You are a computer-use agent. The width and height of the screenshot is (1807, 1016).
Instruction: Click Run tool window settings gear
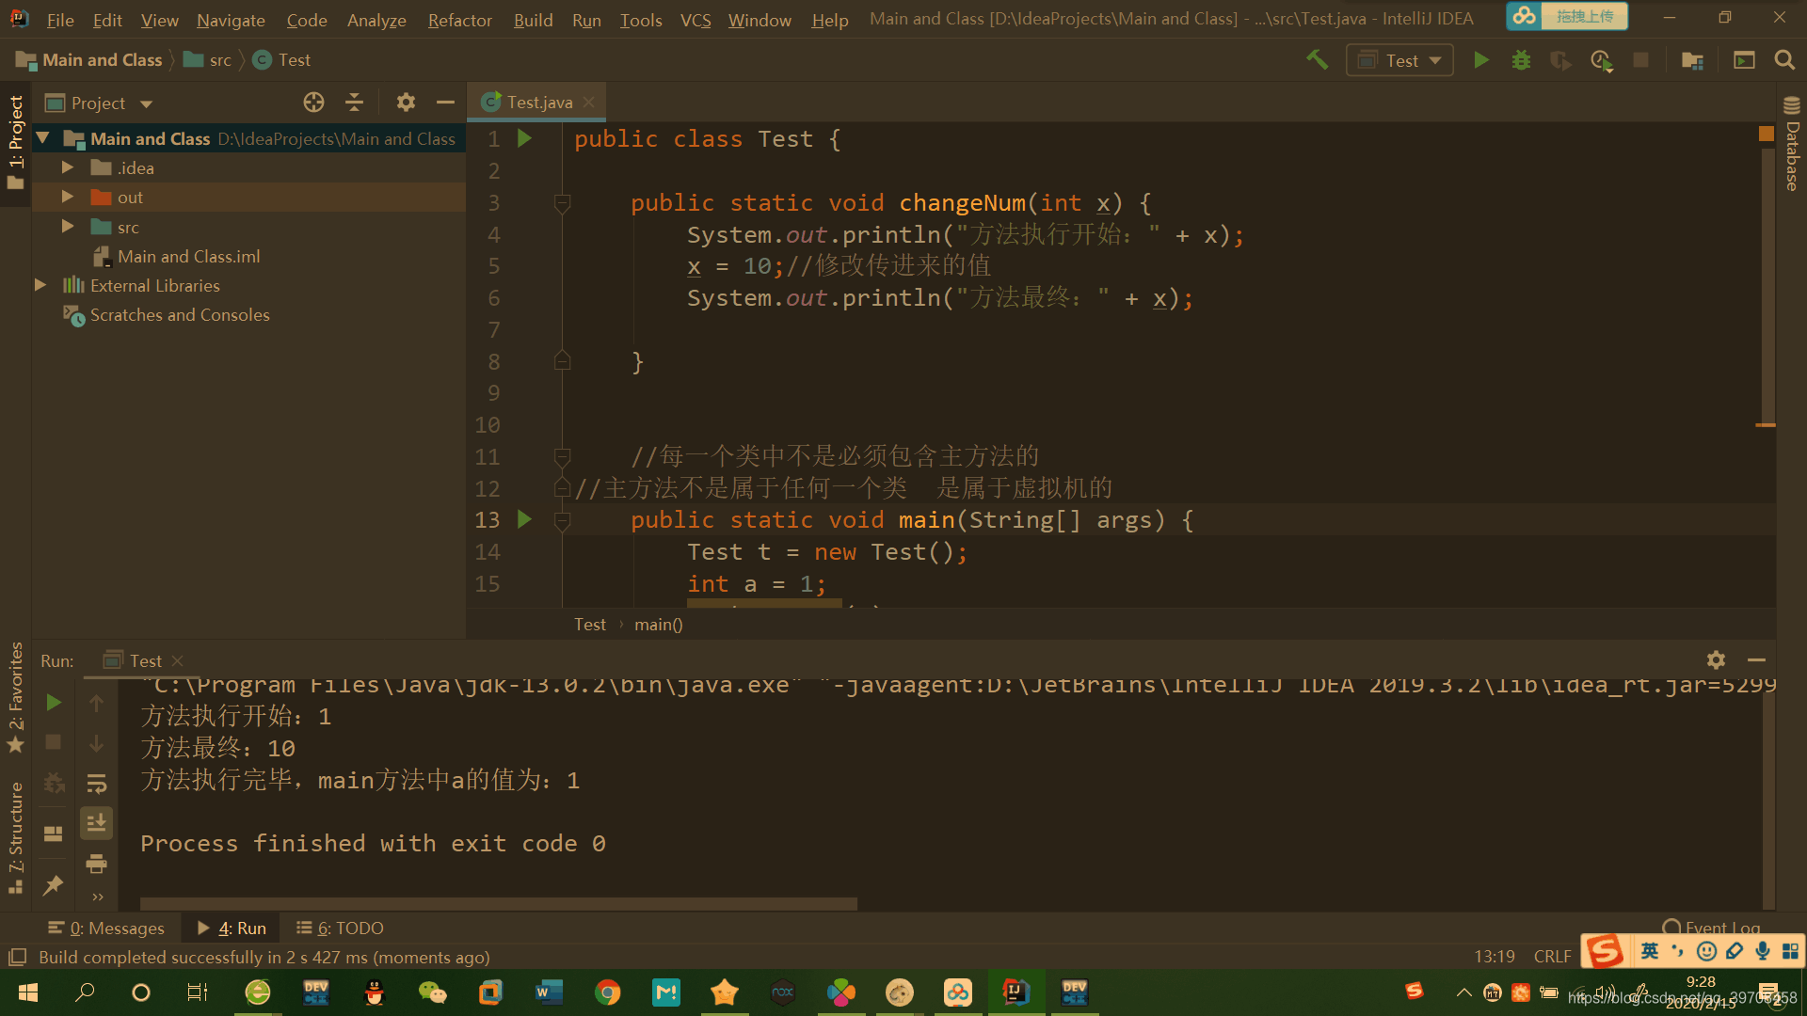[1716, 659]
